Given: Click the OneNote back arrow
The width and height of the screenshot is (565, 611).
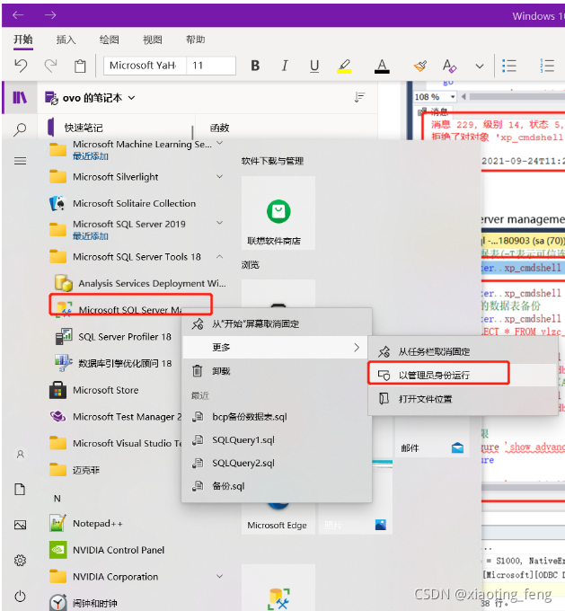Looking at the screenshot, I should 18,15.
